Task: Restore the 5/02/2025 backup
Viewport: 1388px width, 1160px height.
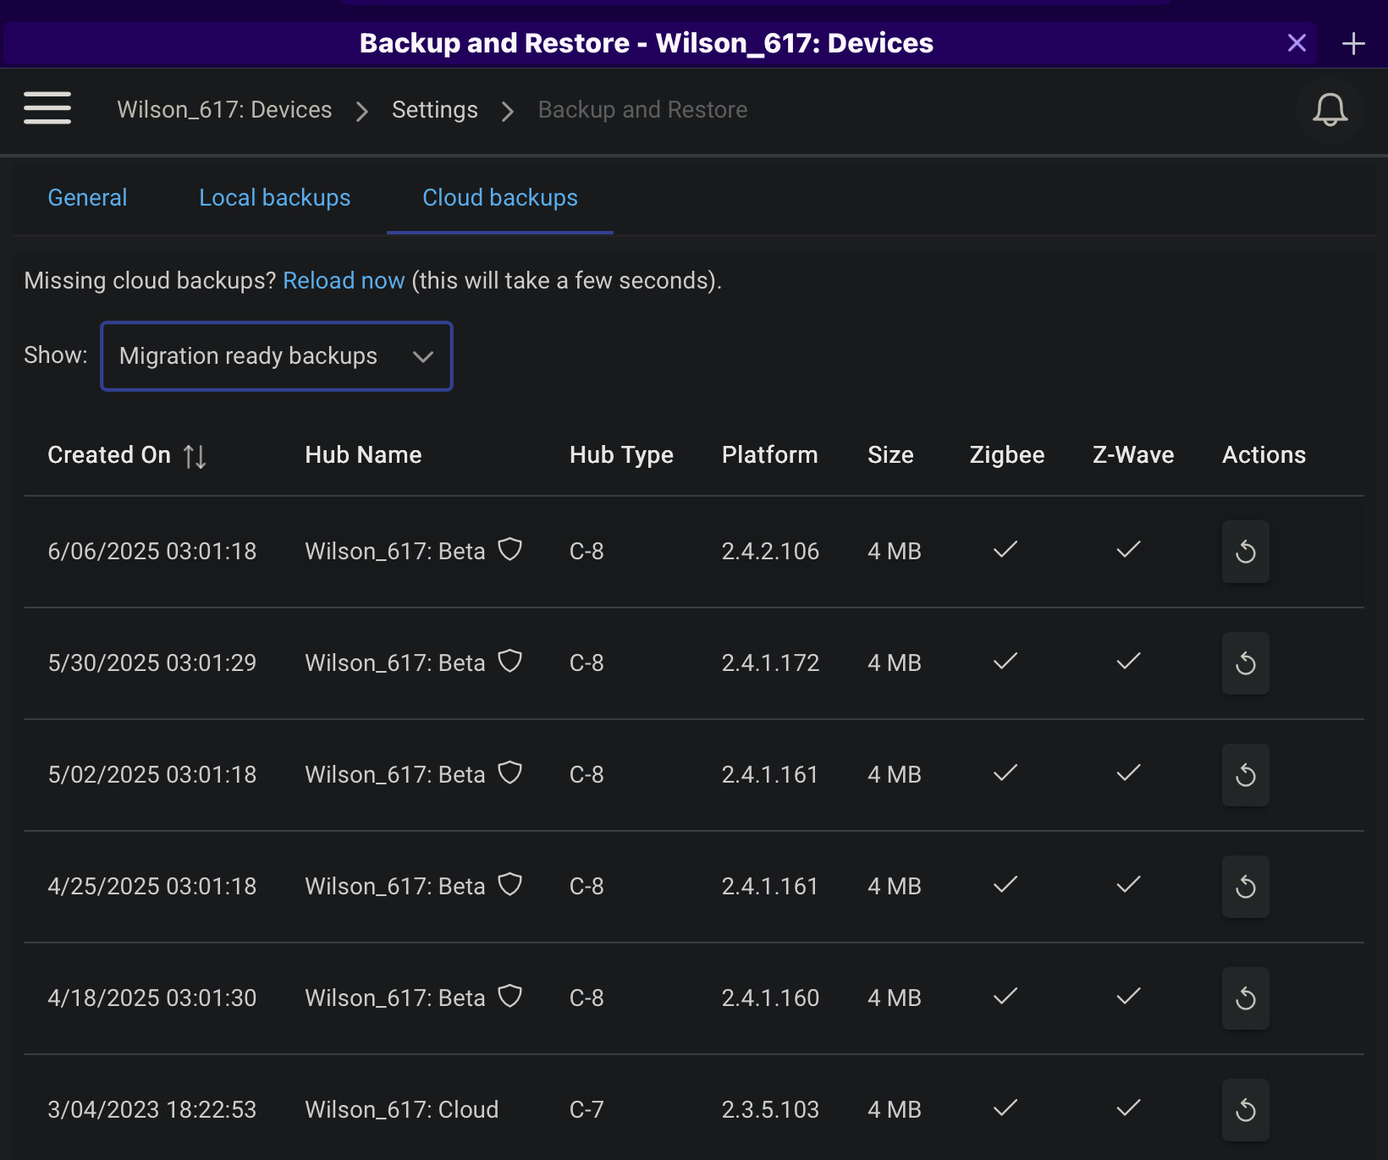Action: tap(1245, 775)
